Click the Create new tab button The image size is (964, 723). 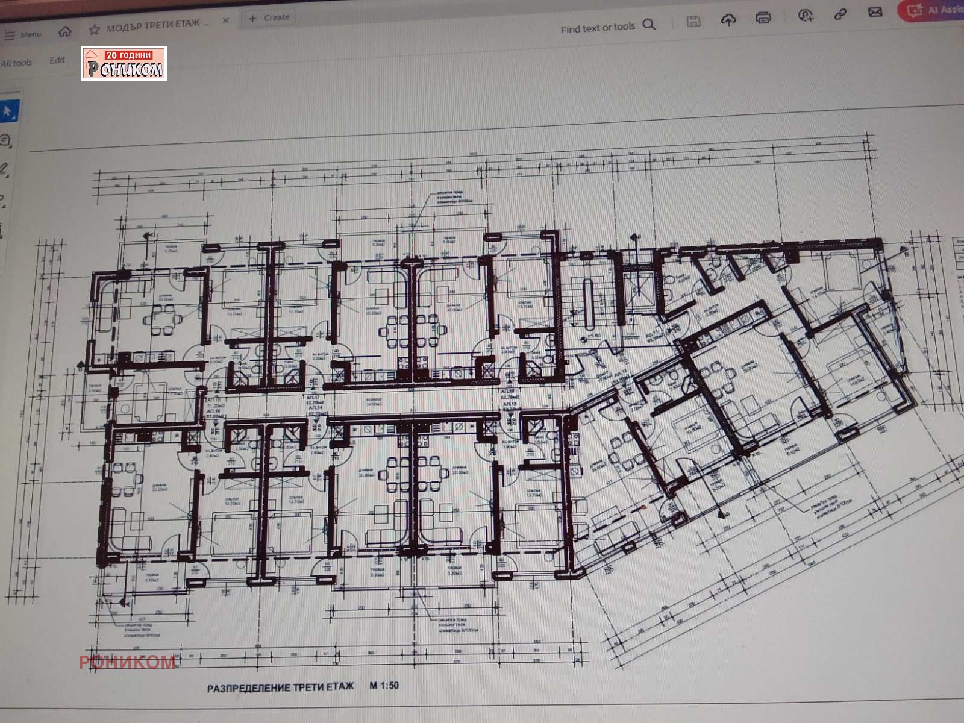pos(269,18)
